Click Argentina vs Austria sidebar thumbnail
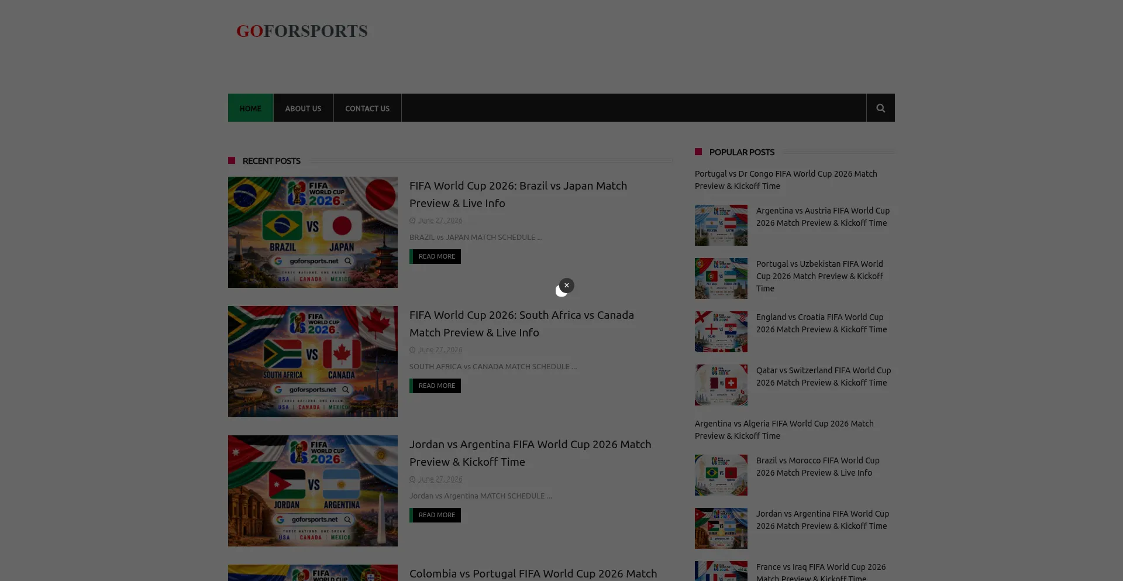 point(721,225)
